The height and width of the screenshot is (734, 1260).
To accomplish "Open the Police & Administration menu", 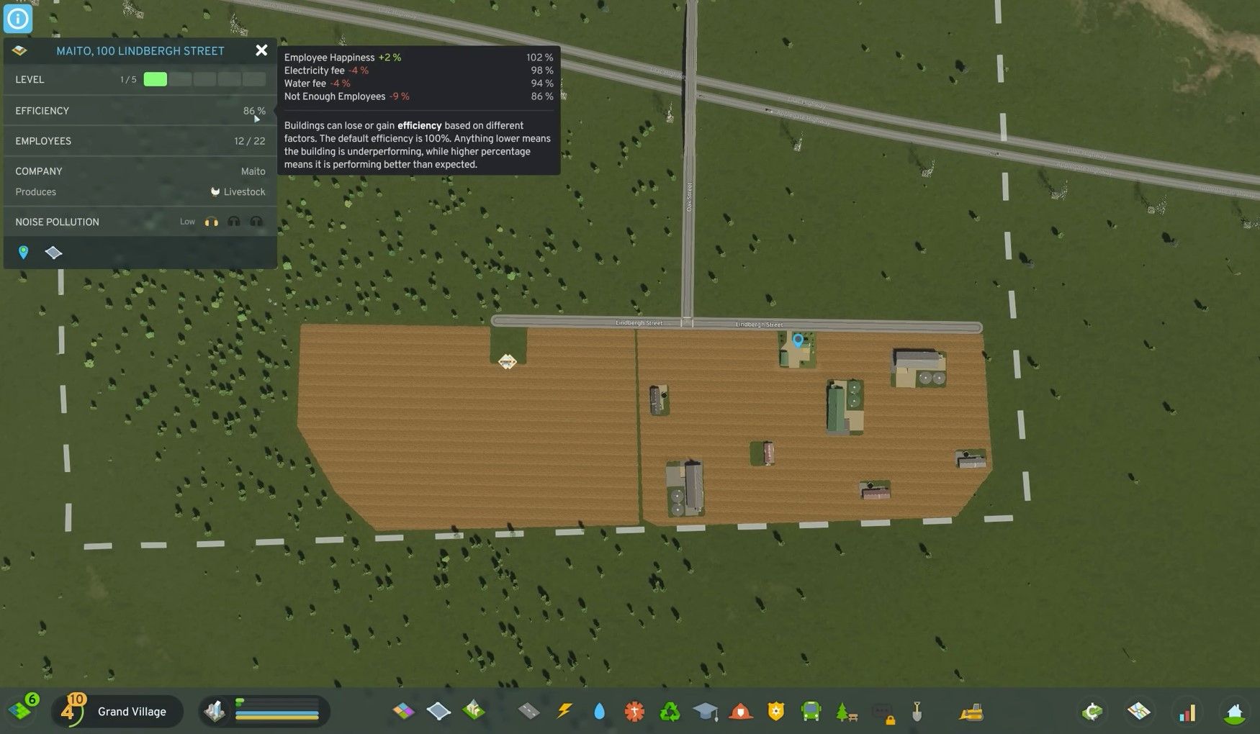I will coord(775,712).
